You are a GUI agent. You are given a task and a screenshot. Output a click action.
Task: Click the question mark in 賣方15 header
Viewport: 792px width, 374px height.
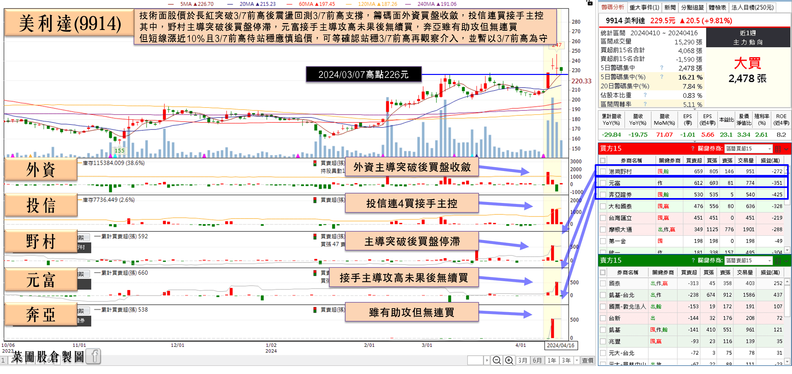click(693, 260)
